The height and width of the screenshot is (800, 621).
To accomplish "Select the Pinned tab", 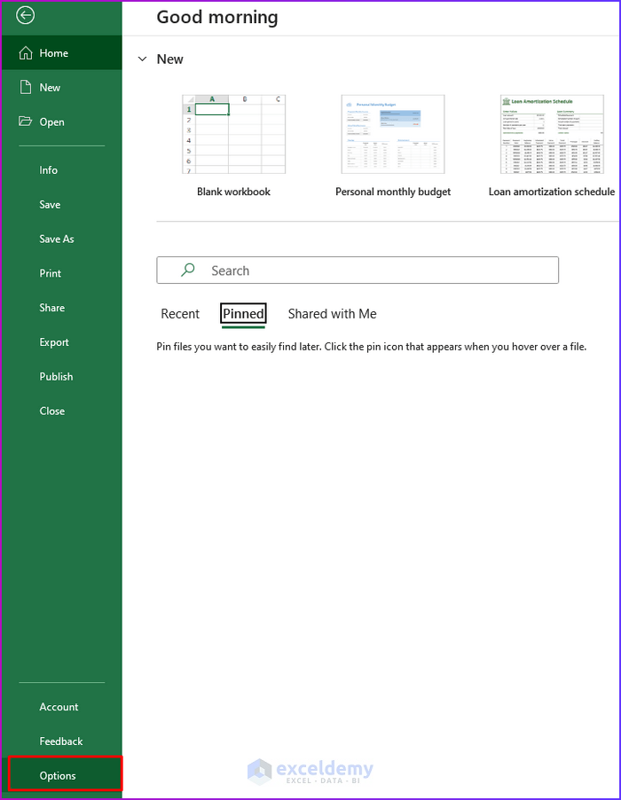I will (x=243, y=314).
